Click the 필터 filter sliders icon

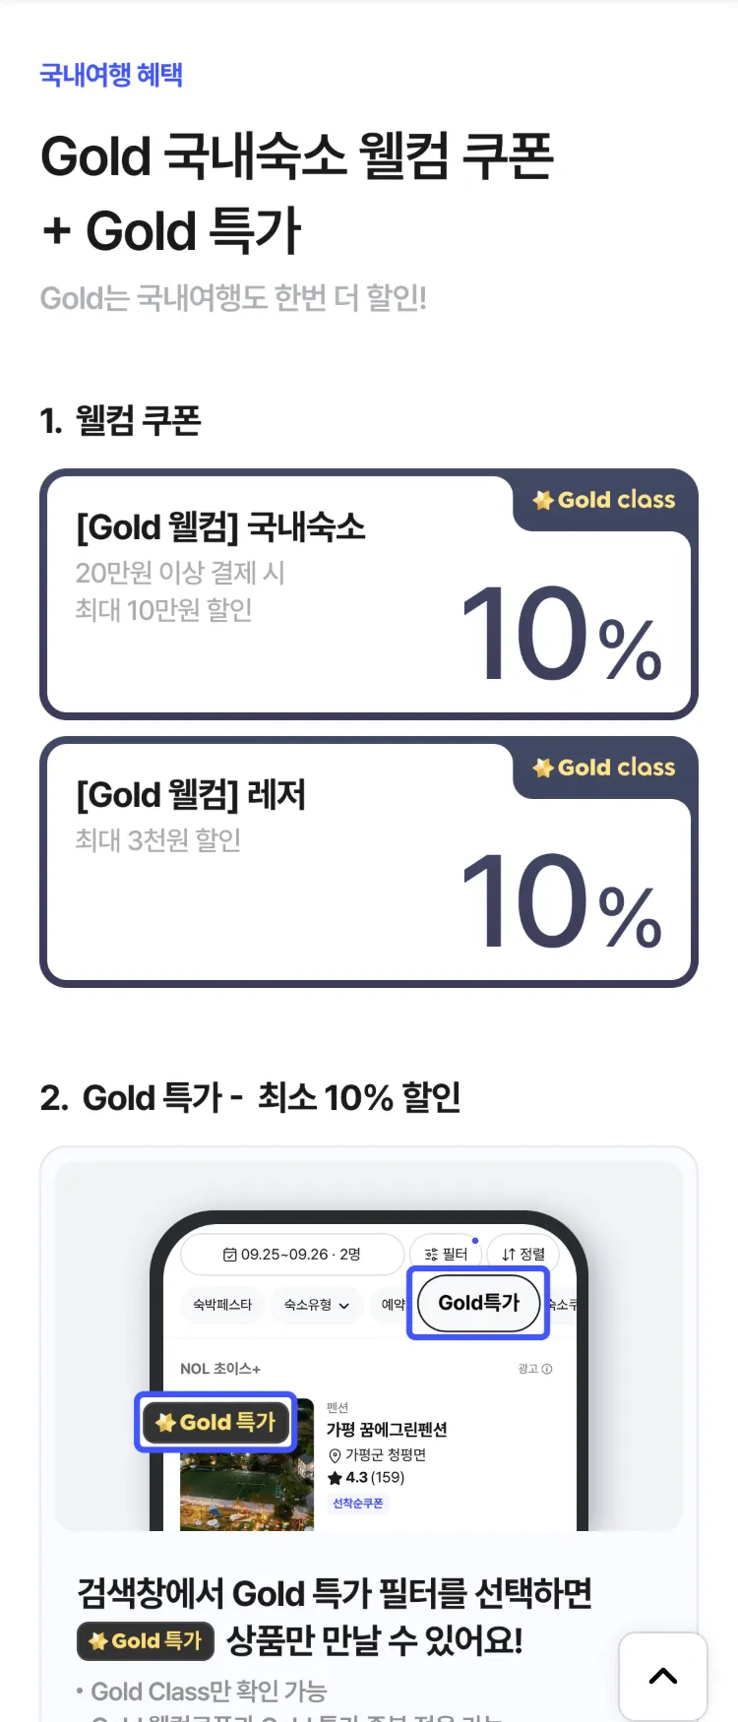(431, 1255)
